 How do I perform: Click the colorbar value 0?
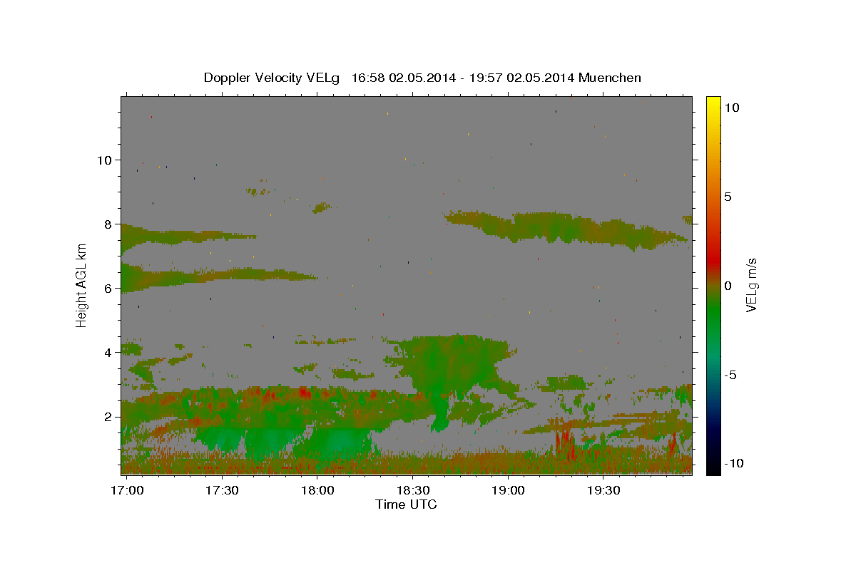(728, 286)
